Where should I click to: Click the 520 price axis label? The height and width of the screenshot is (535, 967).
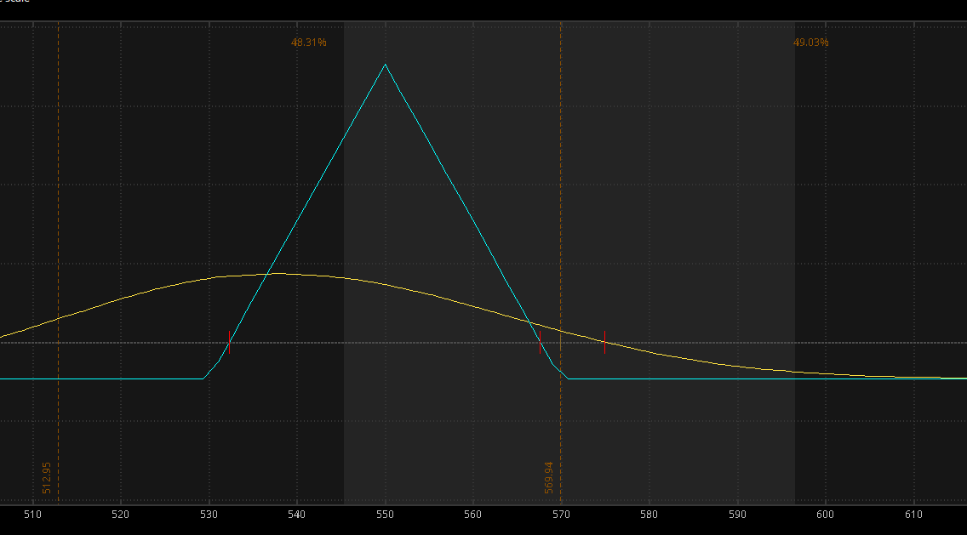(121, 514)
